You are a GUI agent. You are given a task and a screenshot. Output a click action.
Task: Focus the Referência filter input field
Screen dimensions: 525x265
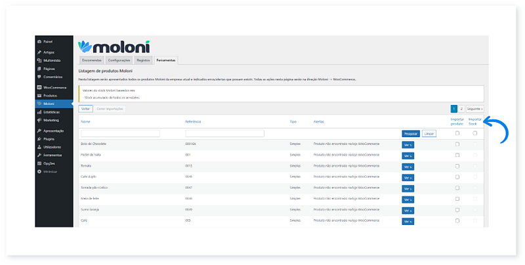click(224, 134)
